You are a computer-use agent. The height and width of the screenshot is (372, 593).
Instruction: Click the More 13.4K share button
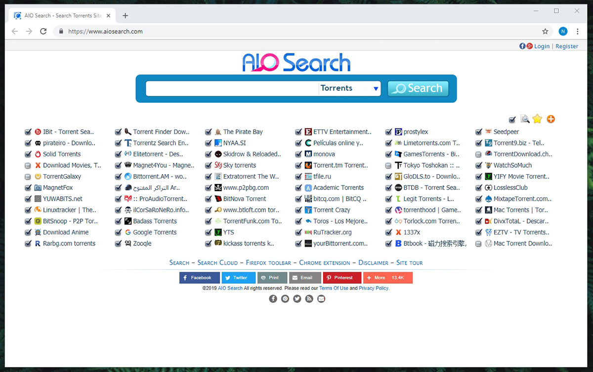(x=388, y=278)
